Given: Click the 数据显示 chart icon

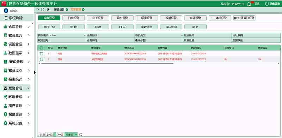Looking at the screenshot, I should 5,53.
